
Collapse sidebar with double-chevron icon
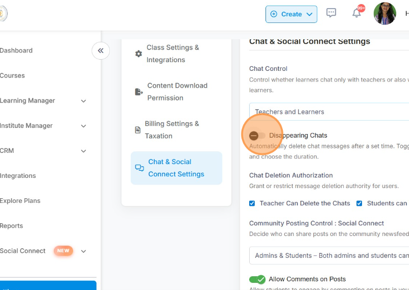point(101,50)
